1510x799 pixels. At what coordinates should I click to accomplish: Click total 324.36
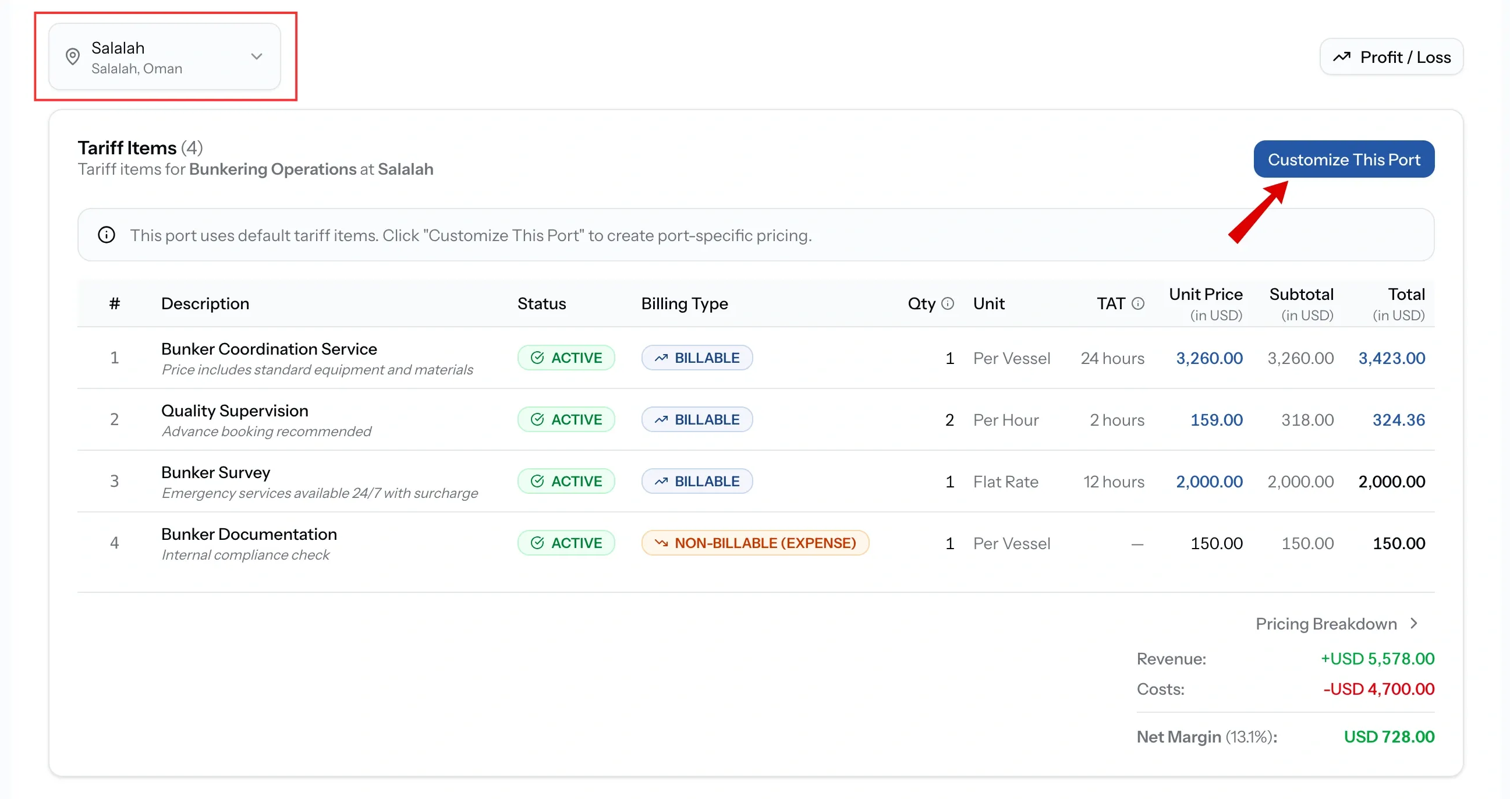(1399, 420)
